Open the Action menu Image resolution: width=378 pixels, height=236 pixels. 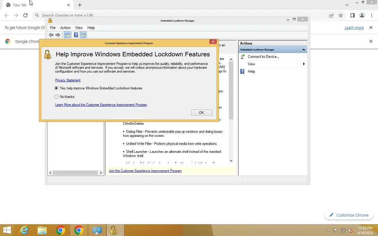click(65, 28)
